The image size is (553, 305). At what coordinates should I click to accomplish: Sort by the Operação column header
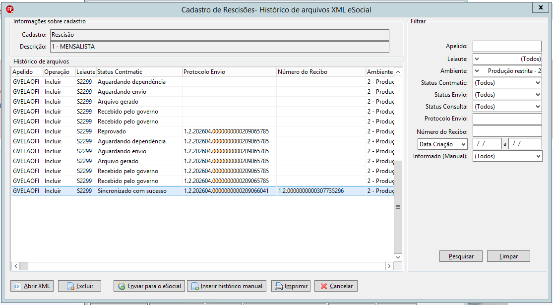point(59,72)
